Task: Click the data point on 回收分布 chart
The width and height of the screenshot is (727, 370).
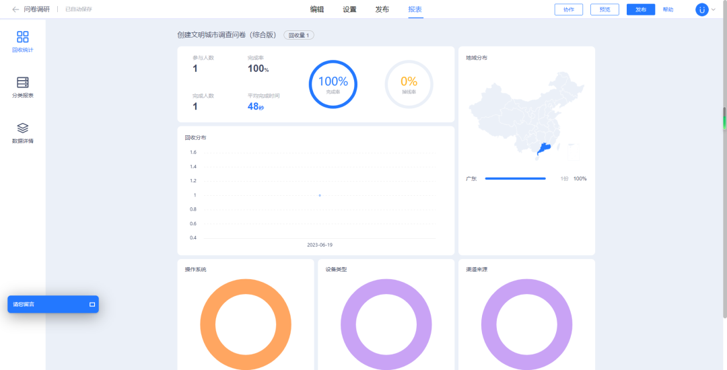Action: click(x=320, y=195)
